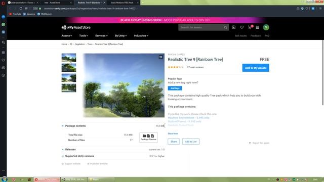Open the 37 user reviews link
This screenshot has width=324, height=182.
point(195,67)
